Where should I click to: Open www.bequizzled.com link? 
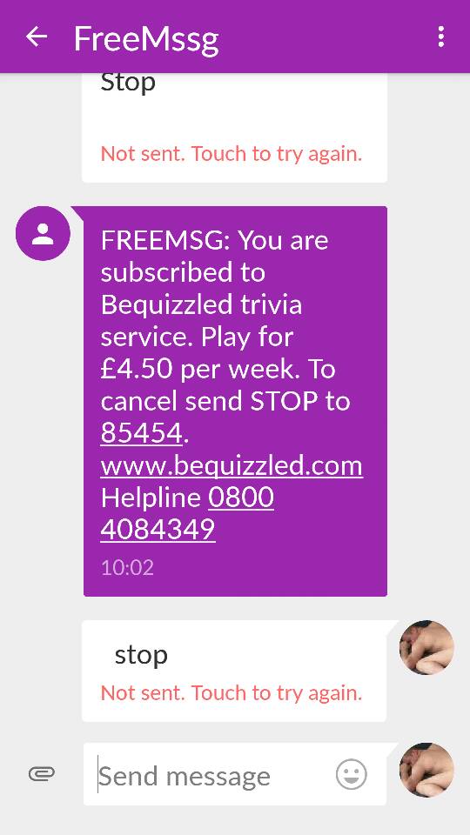tap(232, 465)
